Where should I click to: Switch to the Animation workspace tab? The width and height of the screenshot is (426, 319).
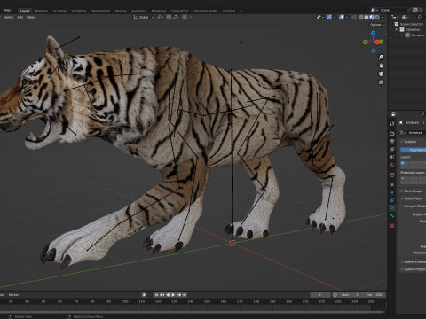[139, 11]
